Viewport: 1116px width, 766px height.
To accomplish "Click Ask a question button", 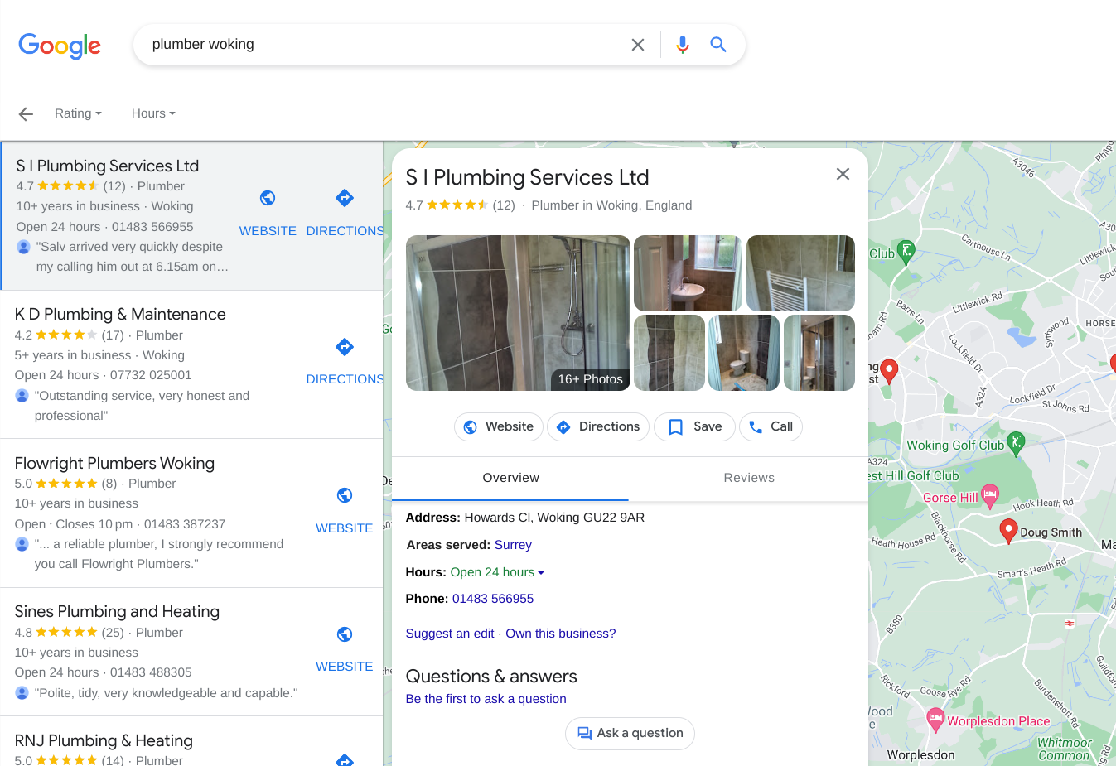I will (630, 734).
